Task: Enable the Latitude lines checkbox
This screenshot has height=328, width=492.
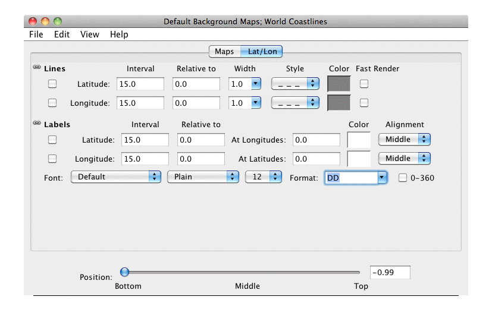Action: pos(52,84)
